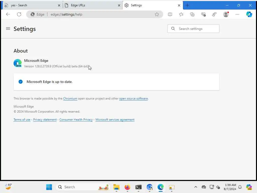Close the 'yes - Search' tab
This screenshot has height=193, width=257.
(59, 6)
